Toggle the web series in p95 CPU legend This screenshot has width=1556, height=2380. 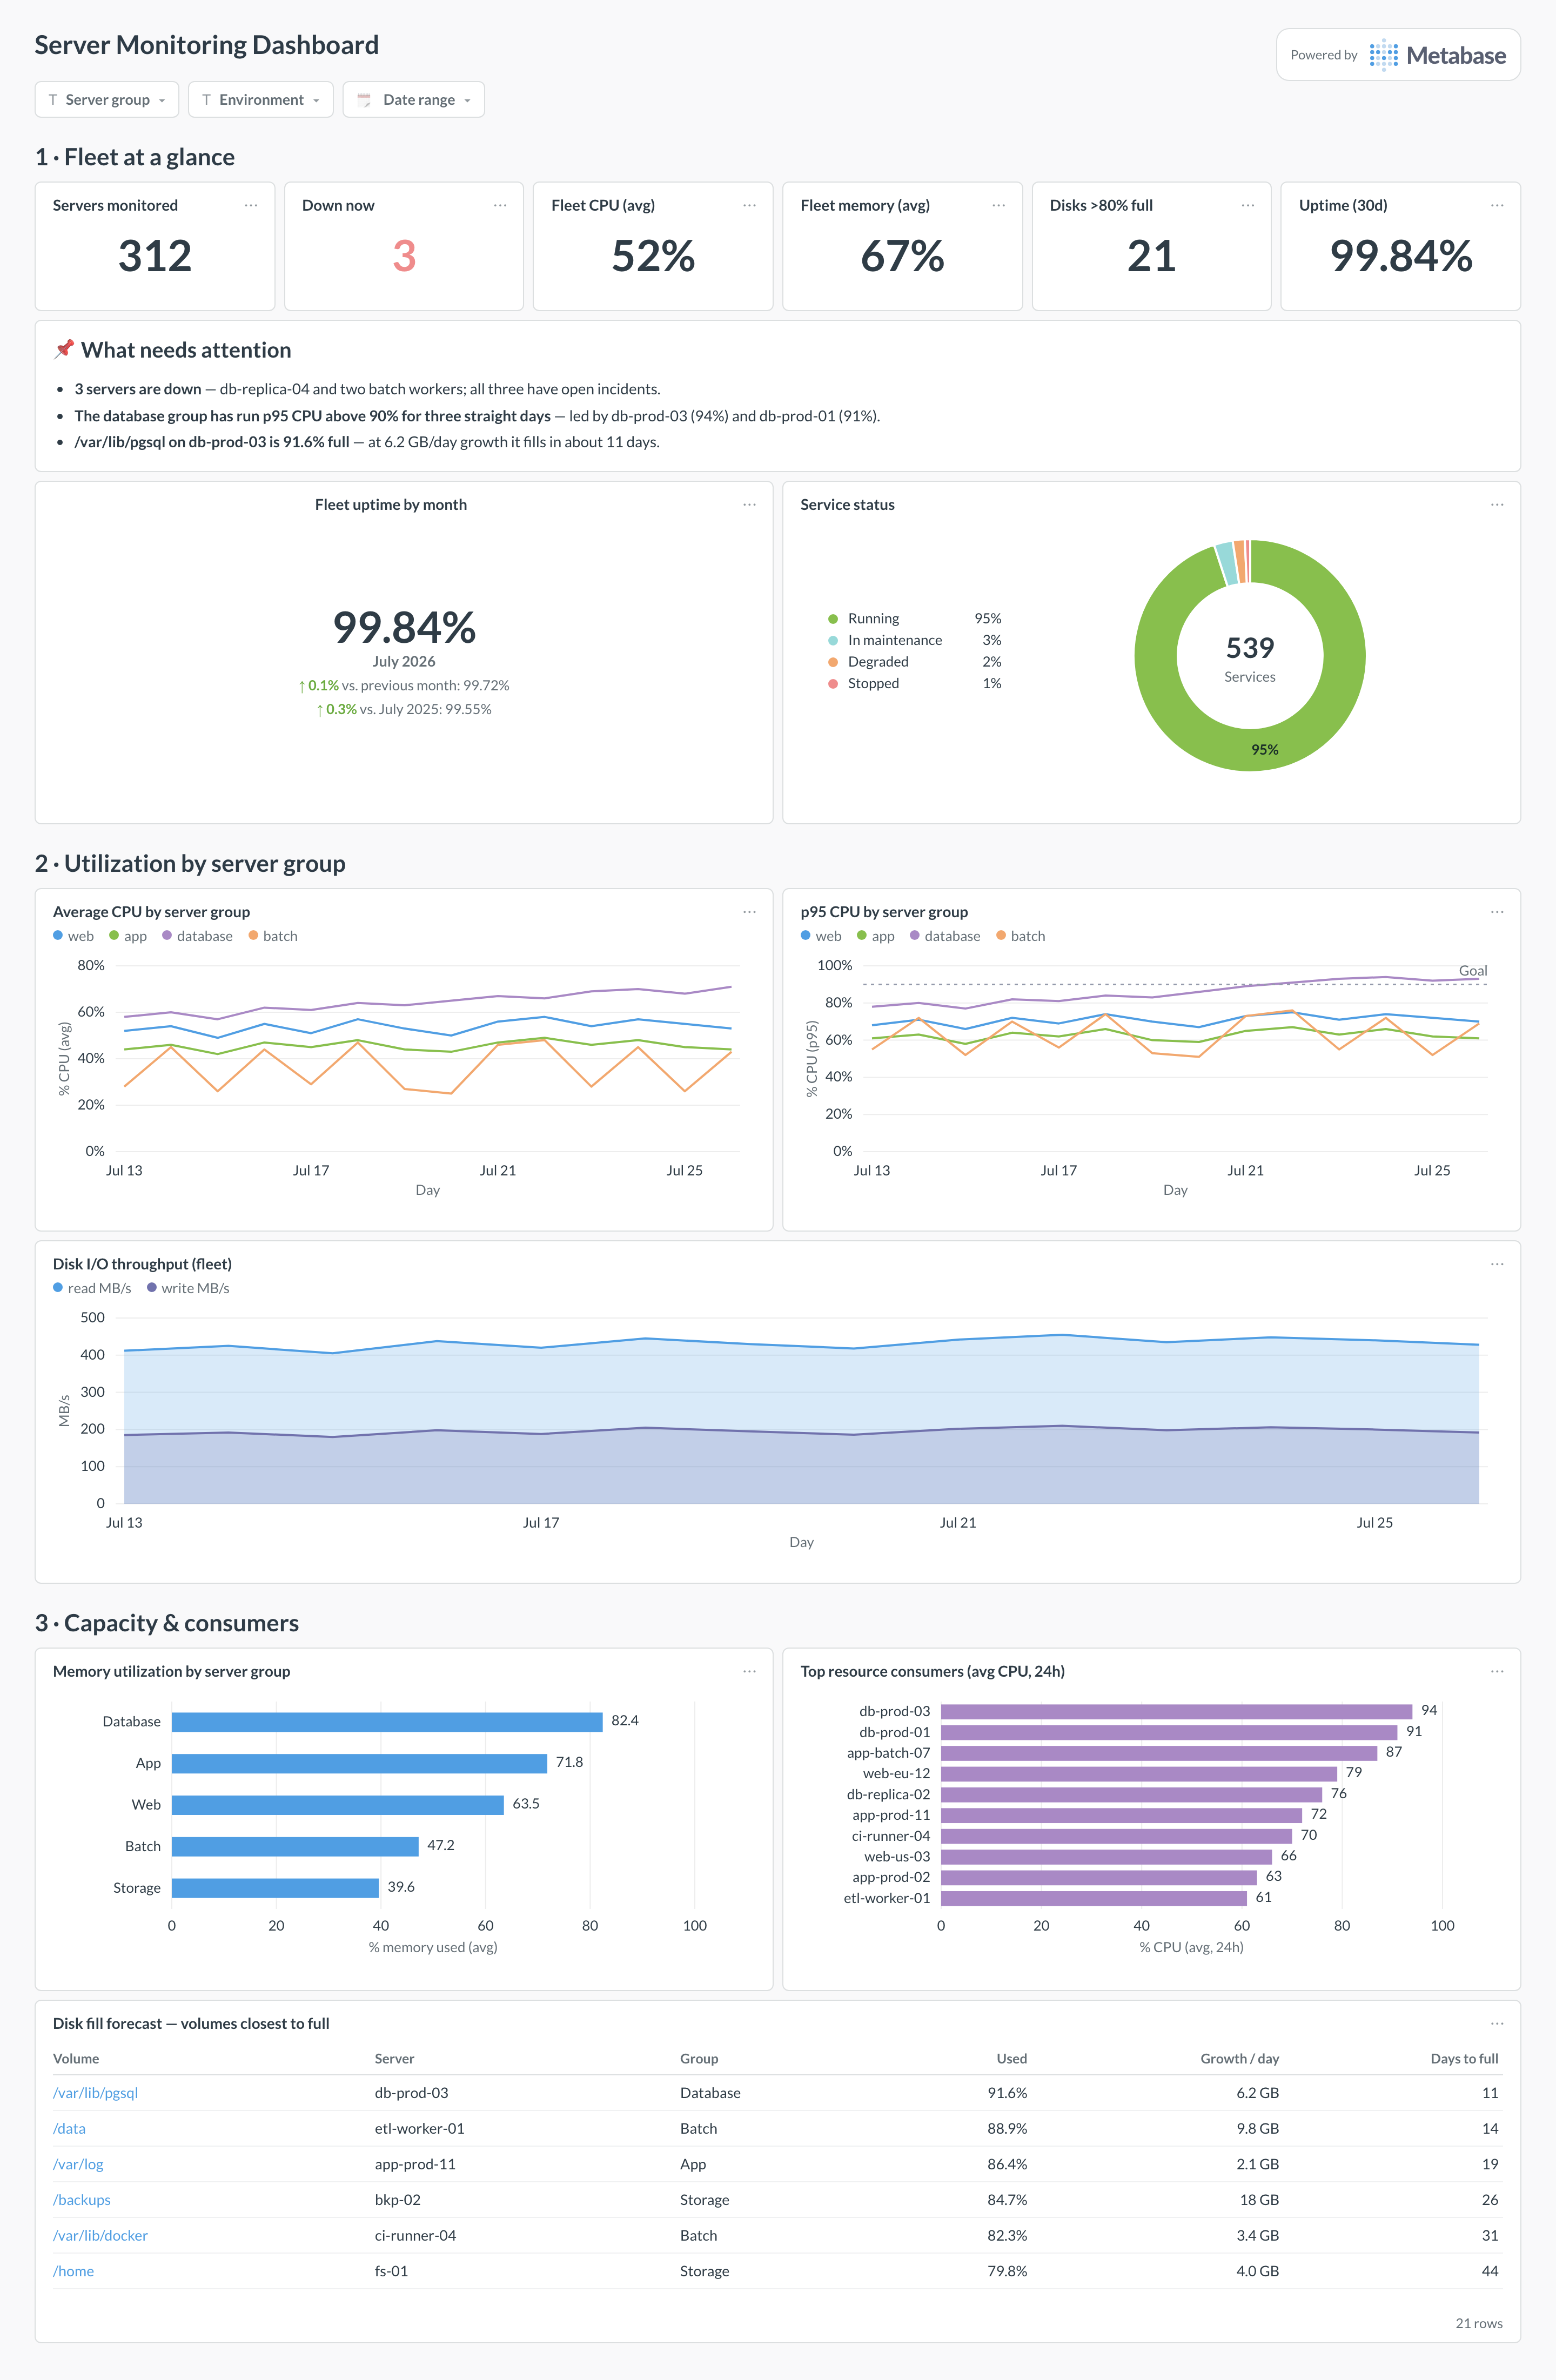821,936
